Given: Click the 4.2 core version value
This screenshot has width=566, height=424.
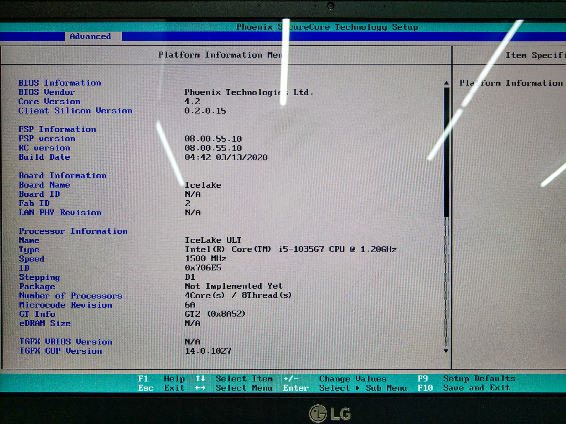Looking at the screenshot, I should click(192, 101).
